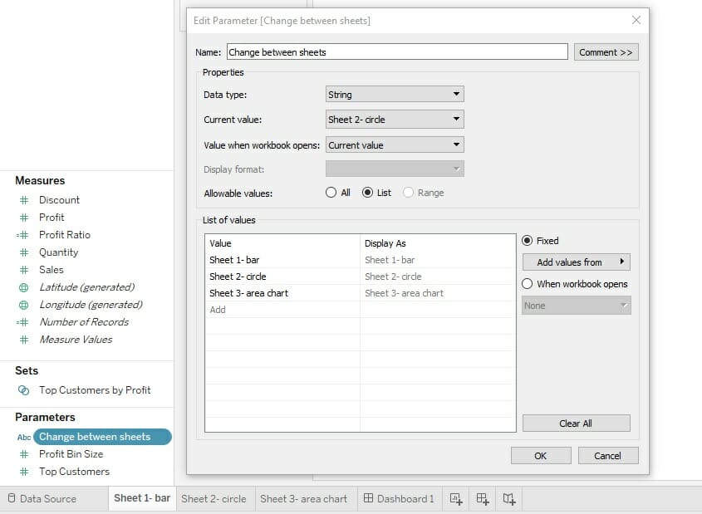The width and height of the screenshot is (702, 514).
Task: Switch to the Sheet 2- circle tab
Action: click(214, 499)
